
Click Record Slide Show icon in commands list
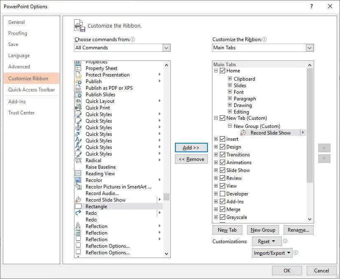[78, 200]
